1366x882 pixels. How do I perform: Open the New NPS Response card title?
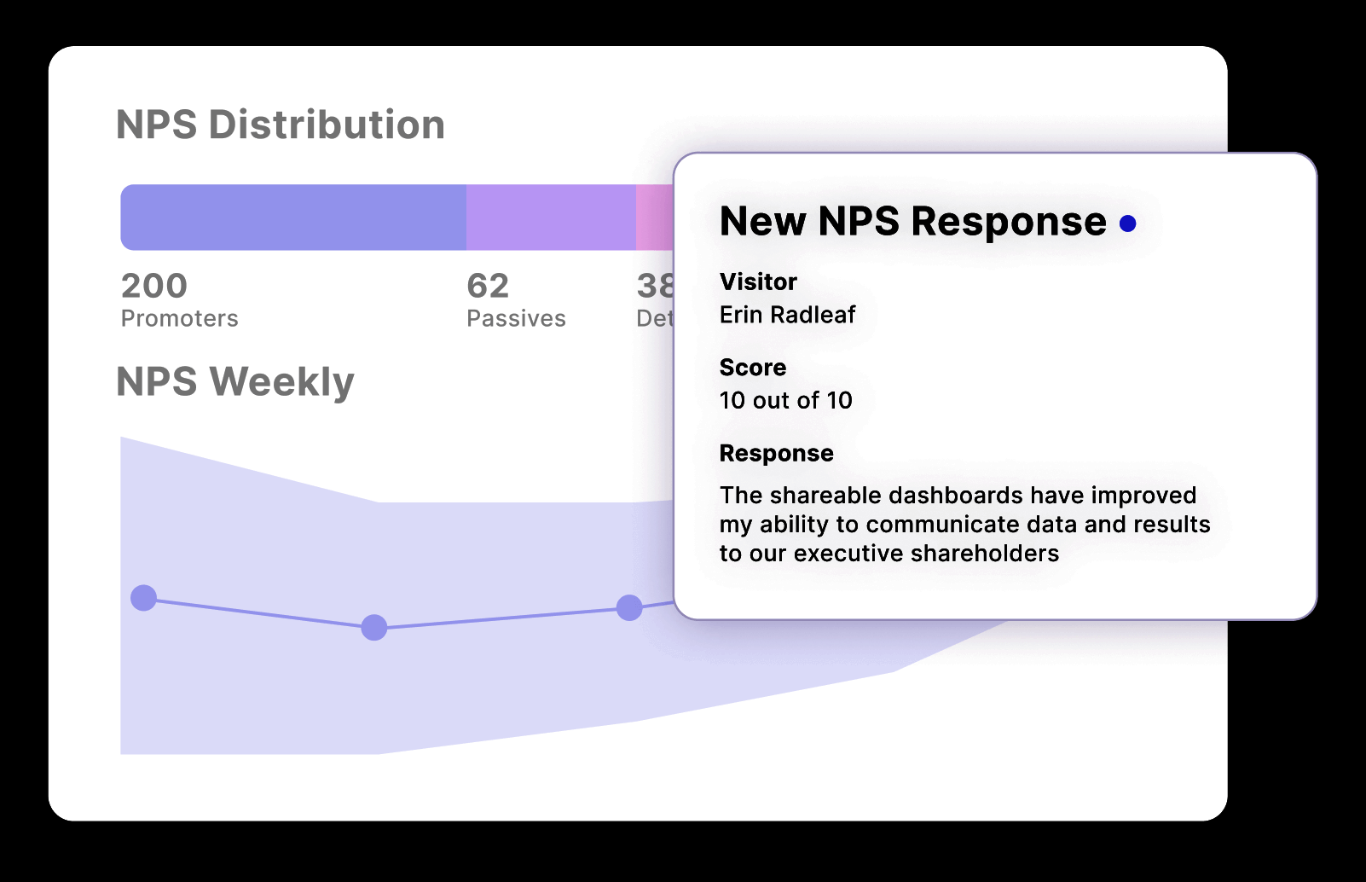912,222
